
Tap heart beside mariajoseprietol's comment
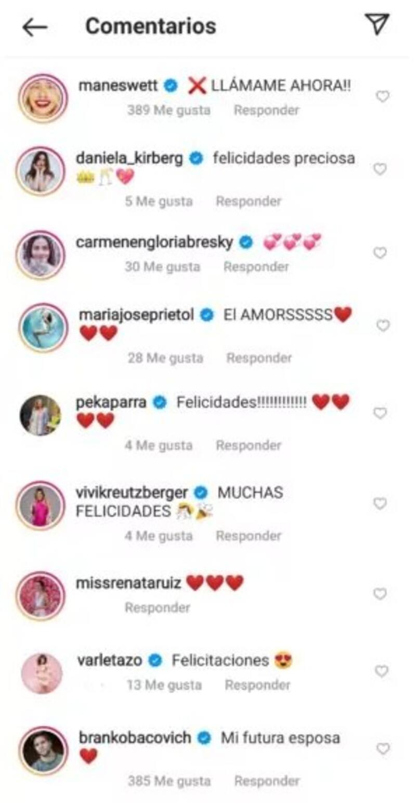(383, 326)
